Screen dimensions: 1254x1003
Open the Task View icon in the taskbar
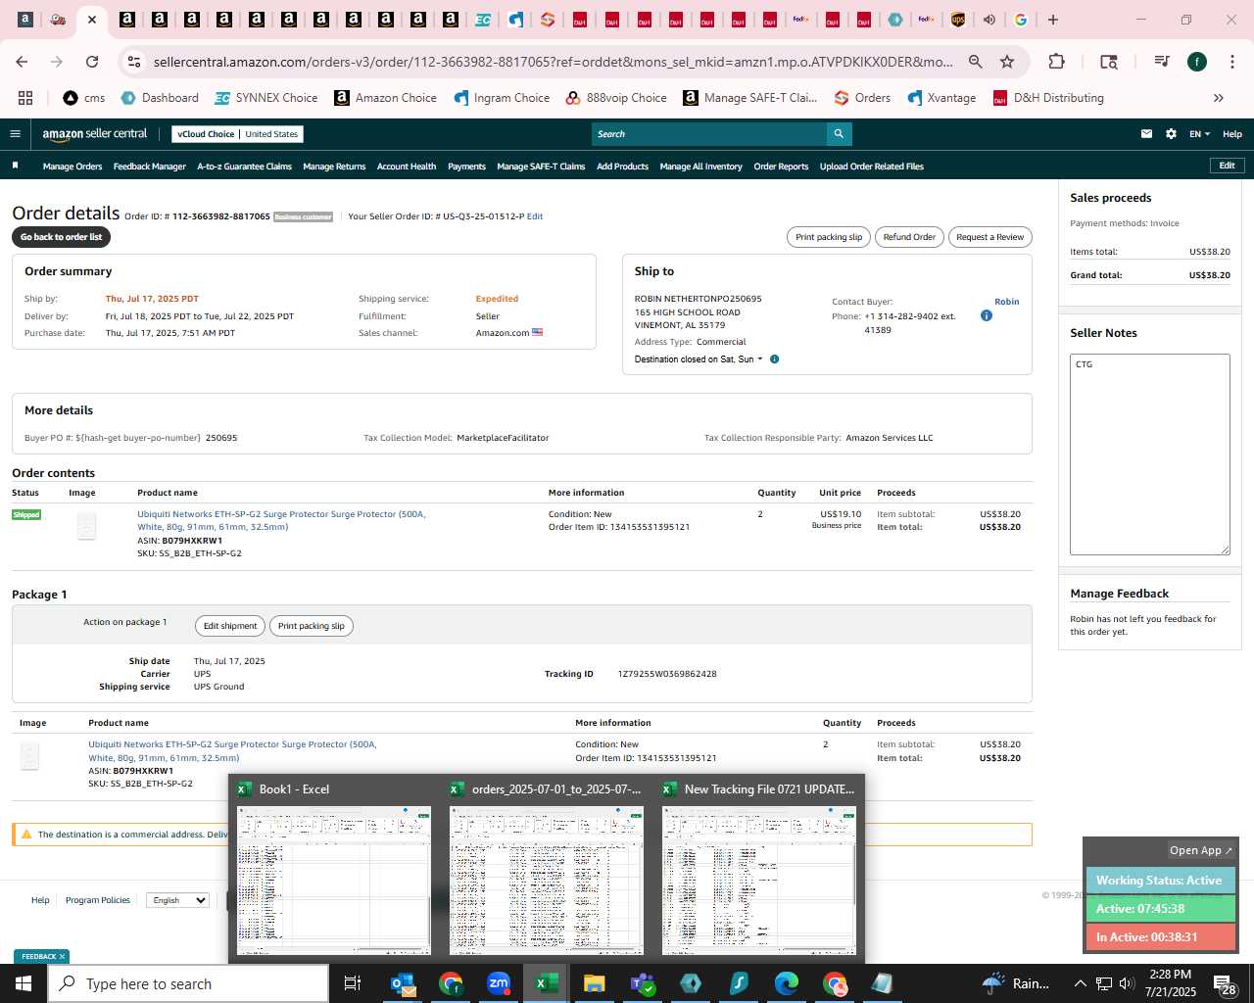pos(353,983)
